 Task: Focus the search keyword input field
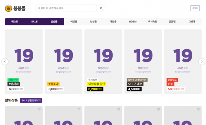pyautogui.click(x=66, y=8)
